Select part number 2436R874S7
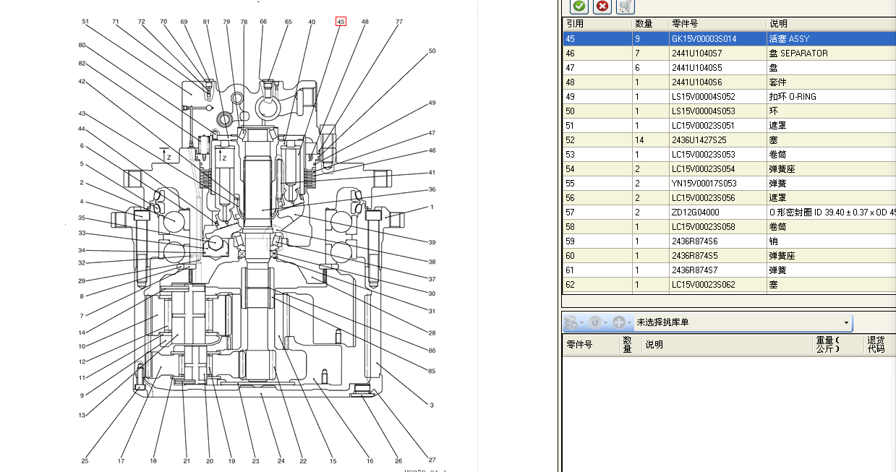 point(694,270)
